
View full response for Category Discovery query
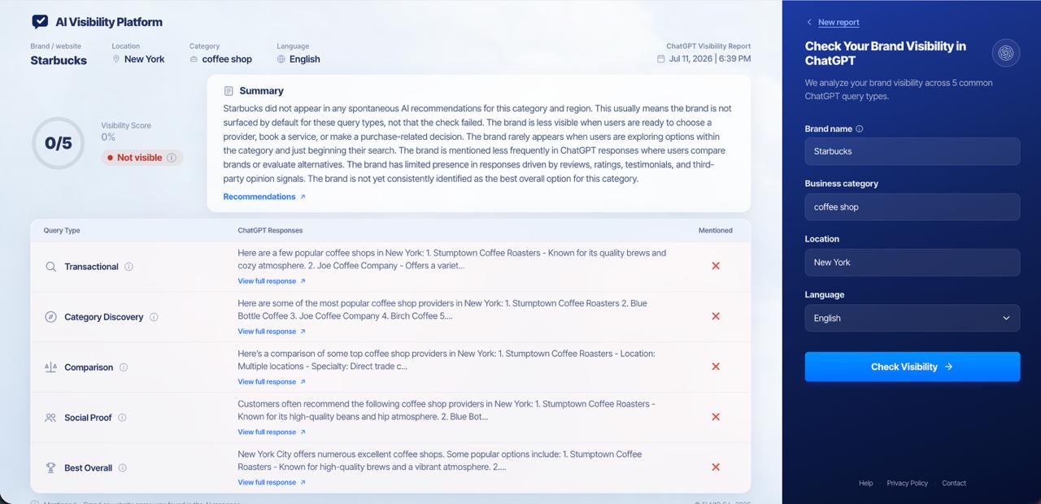[x=272, y=332]
